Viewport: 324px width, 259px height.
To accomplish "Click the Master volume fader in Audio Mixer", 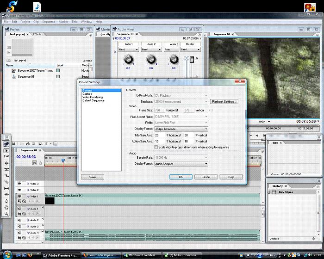I will point(192,60).
